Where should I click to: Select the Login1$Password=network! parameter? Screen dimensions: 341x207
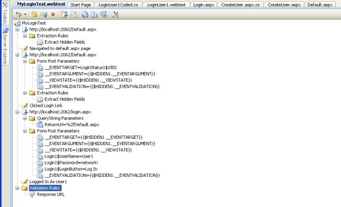point(71,163)
